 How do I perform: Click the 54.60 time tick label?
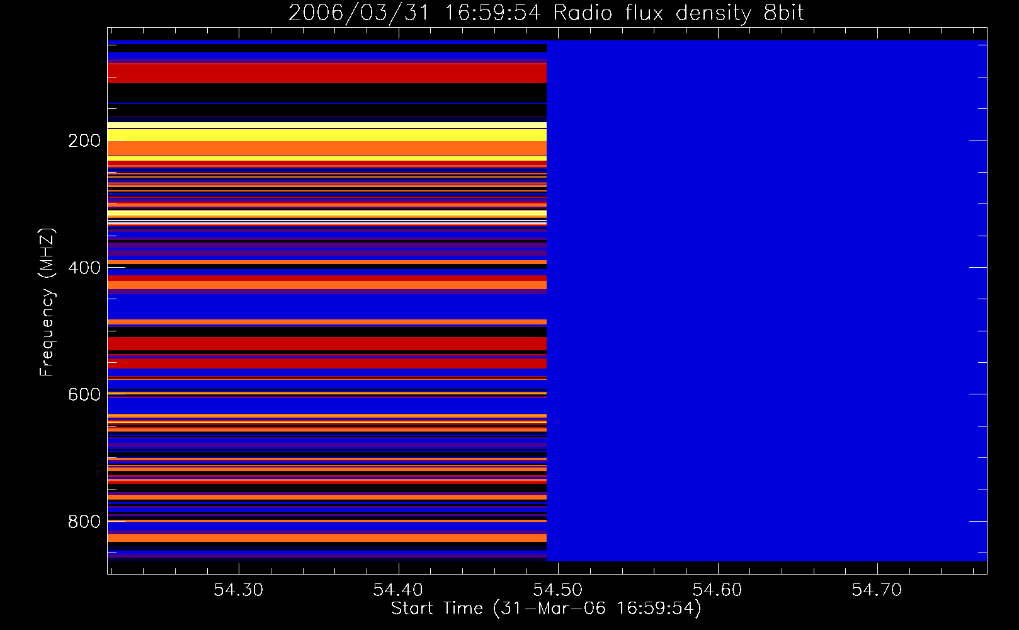pyautogui.click(x=717, y=590)
